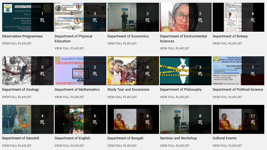The height and width of the screenshot is (150, 267).
Task: Click playlist icon on Cultural Events thumbnail
Action: click(x=253, y=122)
